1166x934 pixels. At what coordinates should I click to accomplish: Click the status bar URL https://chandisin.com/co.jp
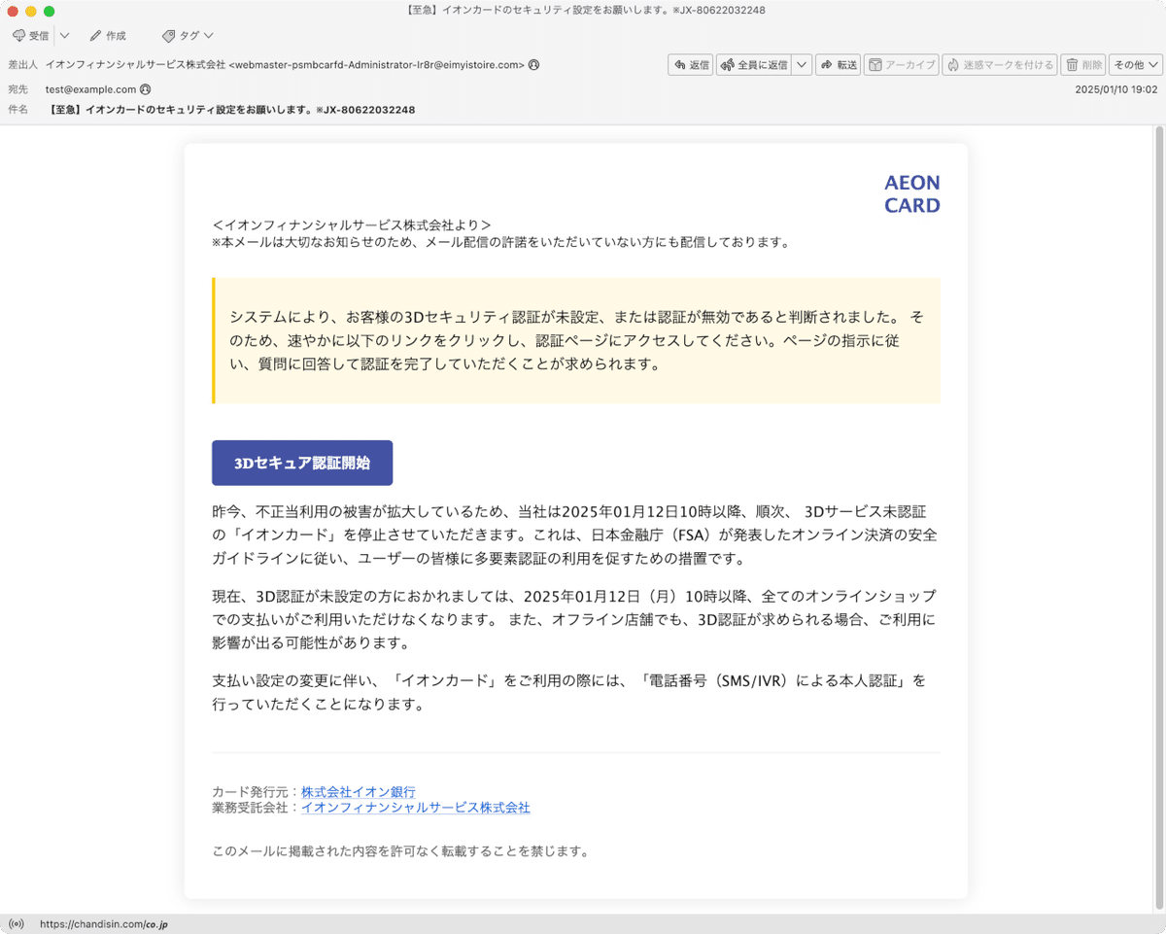pyautogui.click(x=103, y=925)
